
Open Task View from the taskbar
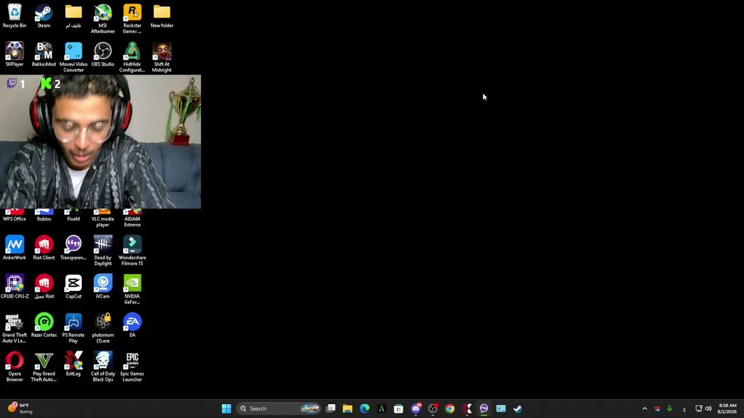click(331, 409)
